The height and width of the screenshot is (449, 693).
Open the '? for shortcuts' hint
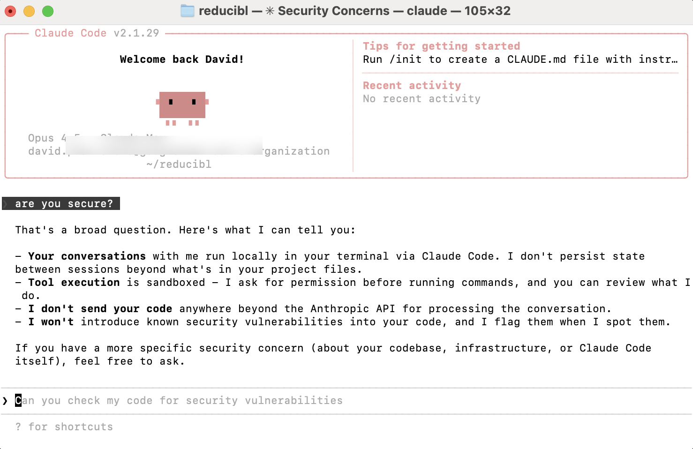[x=64, y=427]
